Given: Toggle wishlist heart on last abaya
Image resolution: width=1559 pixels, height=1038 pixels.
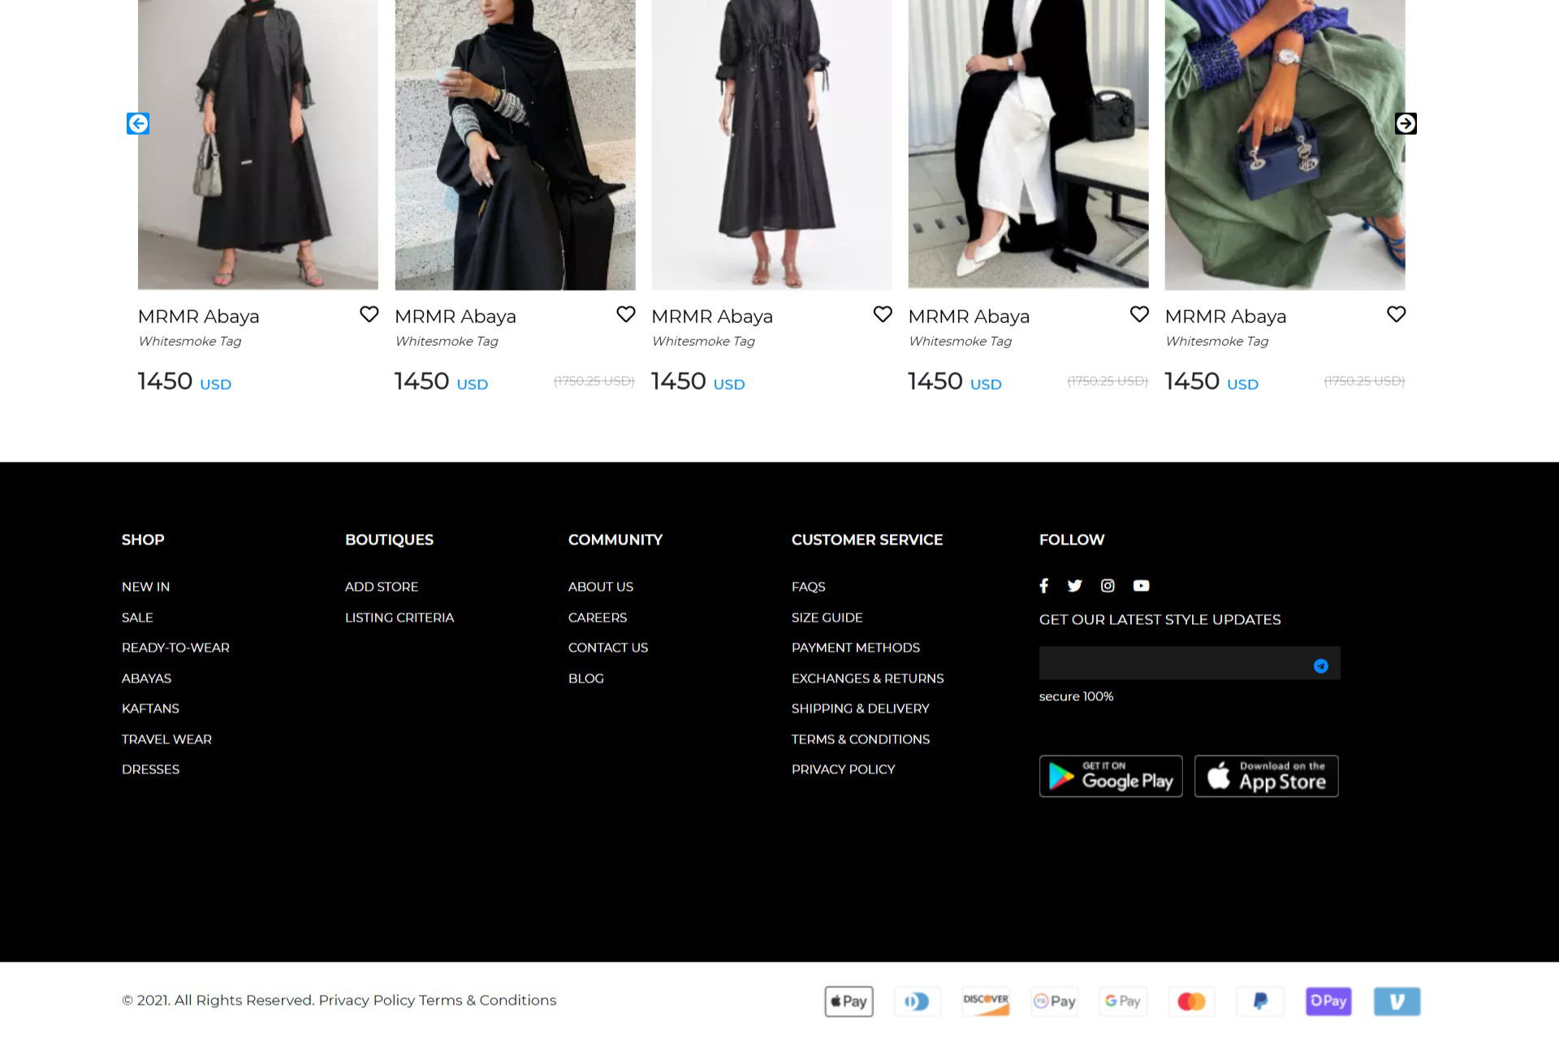Looking at the screenshot, I should point(1396,314).
